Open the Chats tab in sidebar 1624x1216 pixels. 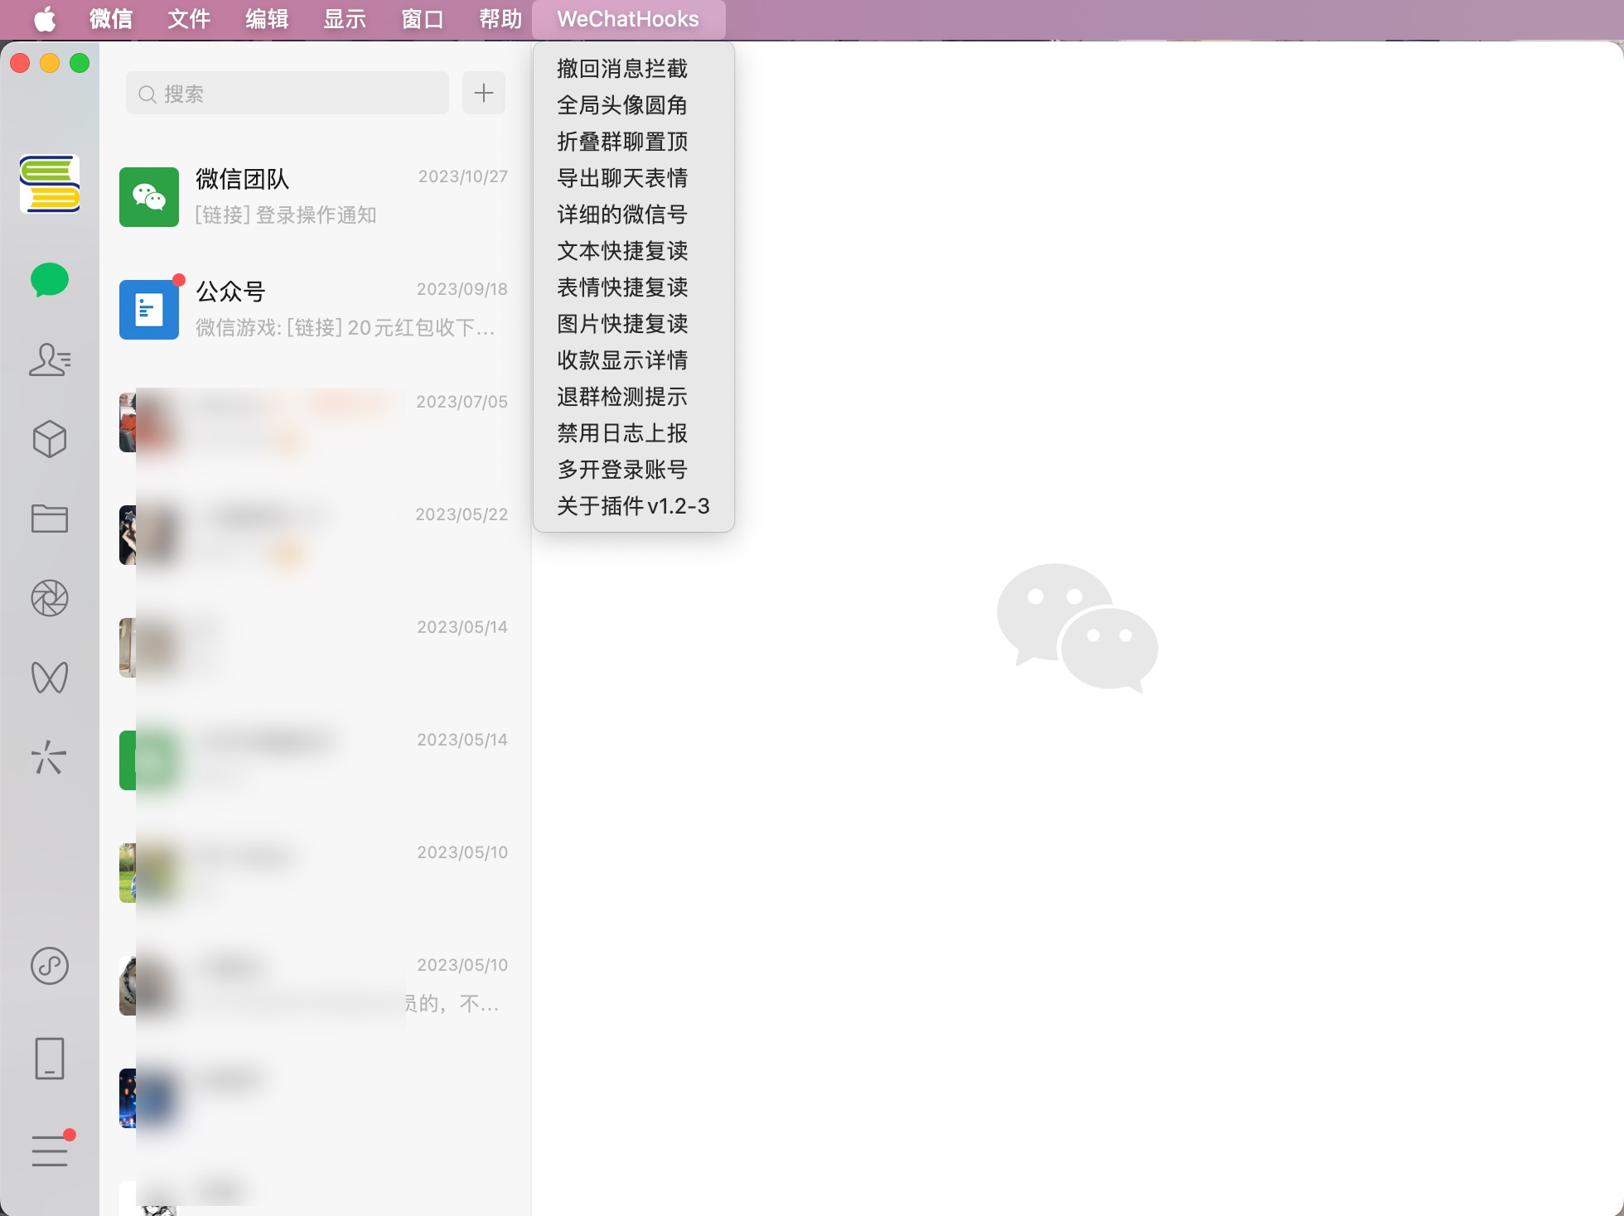coord(50,280)
